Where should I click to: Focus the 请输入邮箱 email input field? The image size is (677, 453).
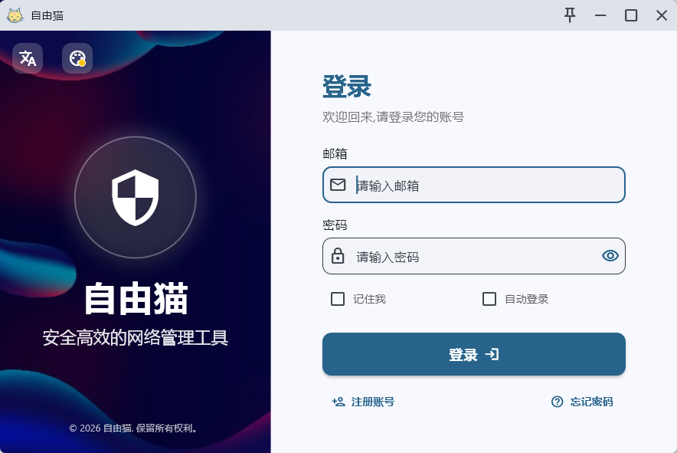coord(482,185)
